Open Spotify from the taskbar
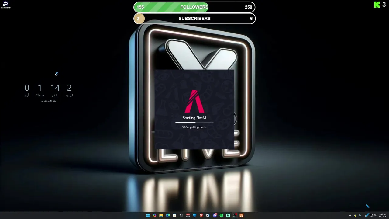The height and width of the screenshot is (219, 389). (x=221, y=215)
